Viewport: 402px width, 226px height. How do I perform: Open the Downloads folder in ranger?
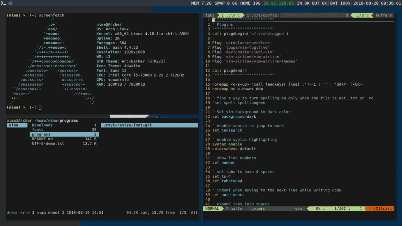click(x=42, y=125)
